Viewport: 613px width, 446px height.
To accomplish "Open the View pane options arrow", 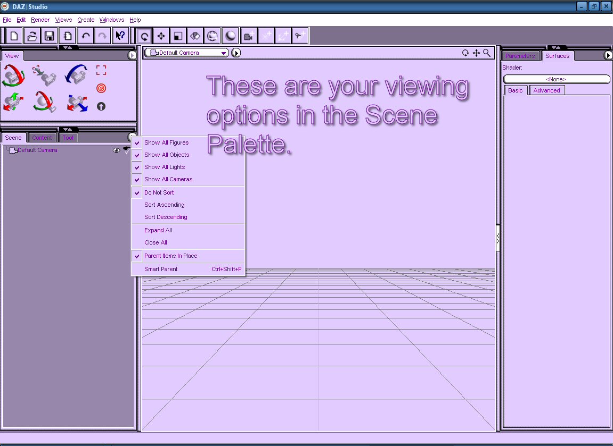I will [132, 55].
